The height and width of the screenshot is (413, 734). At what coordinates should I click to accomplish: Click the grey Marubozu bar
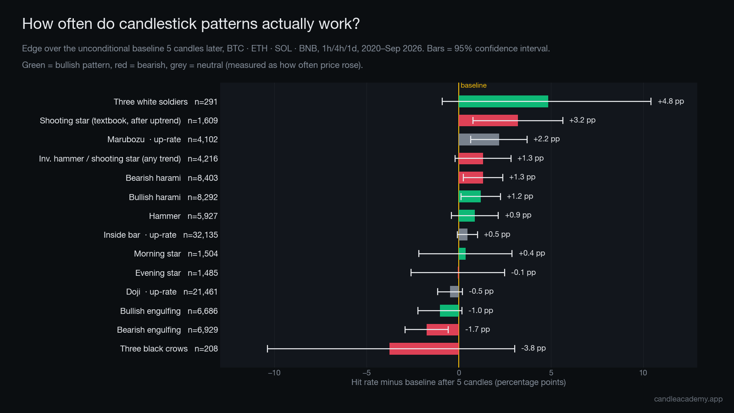tap(479, 140)
